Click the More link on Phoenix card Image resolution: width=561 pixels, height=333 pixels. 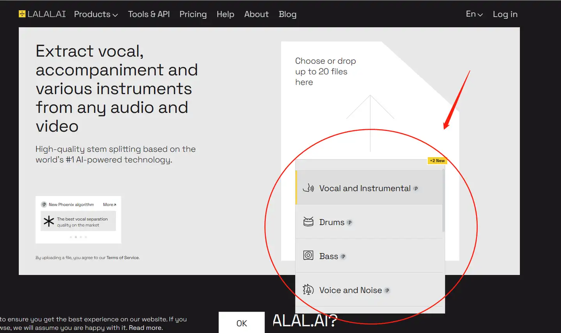click(109, 205)
